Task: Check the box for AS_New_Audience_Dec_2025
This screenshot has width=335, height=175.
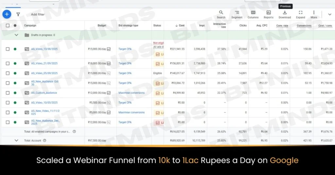Action: (8, 122)
